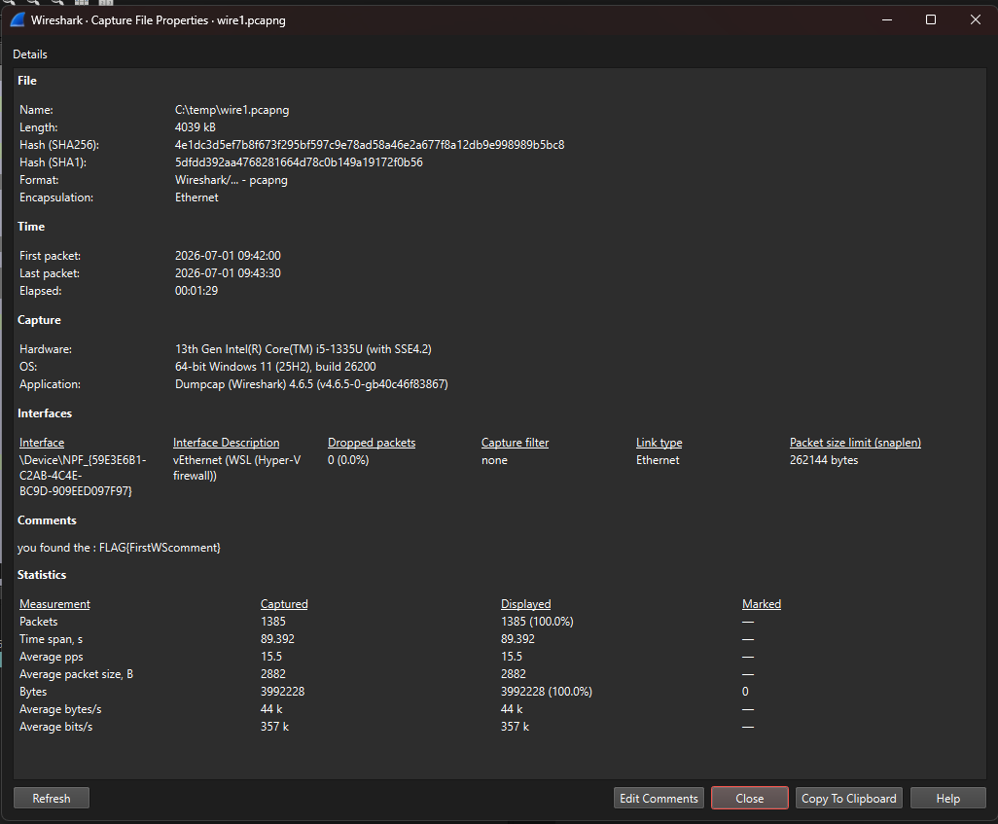Viewport: 998px width, 824px height.
Task: Click the captured Average bits/s 357 k
Action: [274, 727]
